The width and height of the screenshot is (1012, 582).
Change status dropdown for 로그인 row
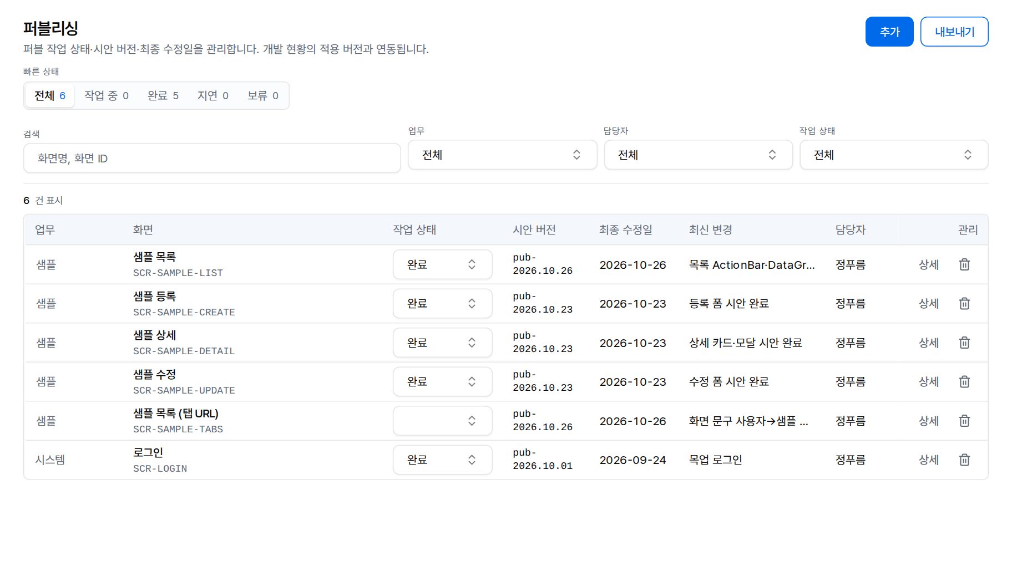[442, 460]
